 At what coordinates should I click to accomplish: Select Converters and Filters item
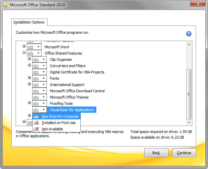click(68, 66)
